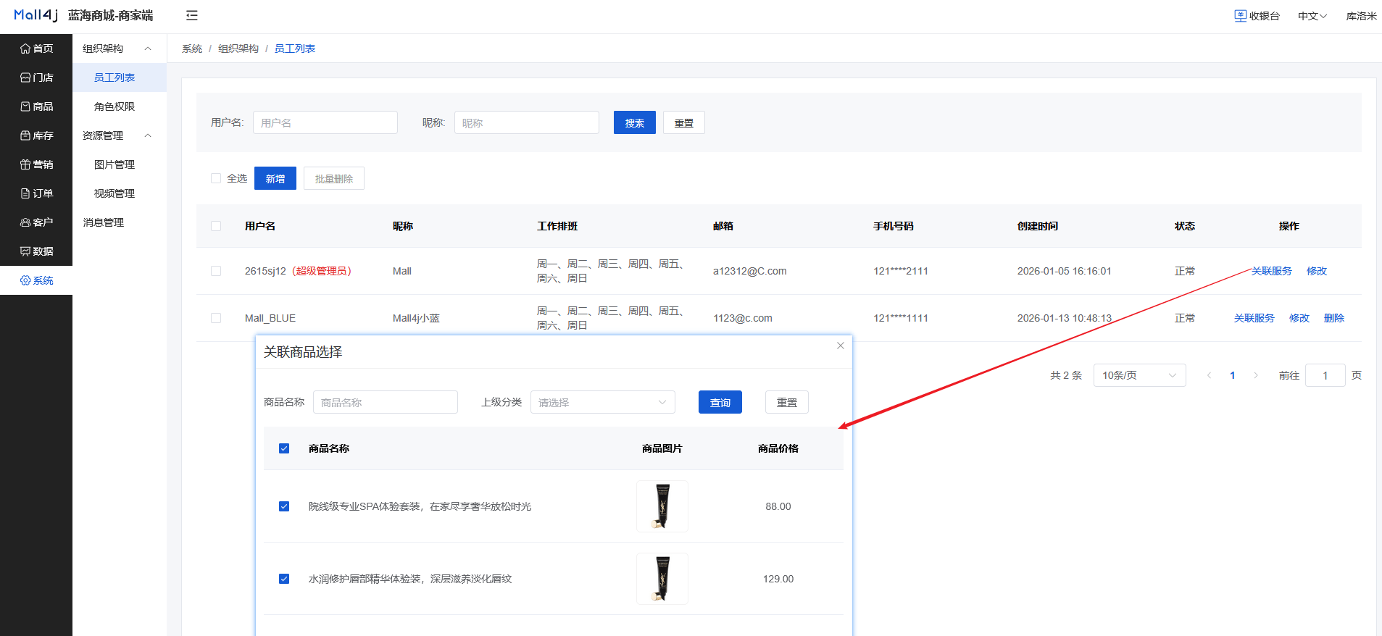Click 关联服务 for Mall_BLUE

(x=1254, y=318)
